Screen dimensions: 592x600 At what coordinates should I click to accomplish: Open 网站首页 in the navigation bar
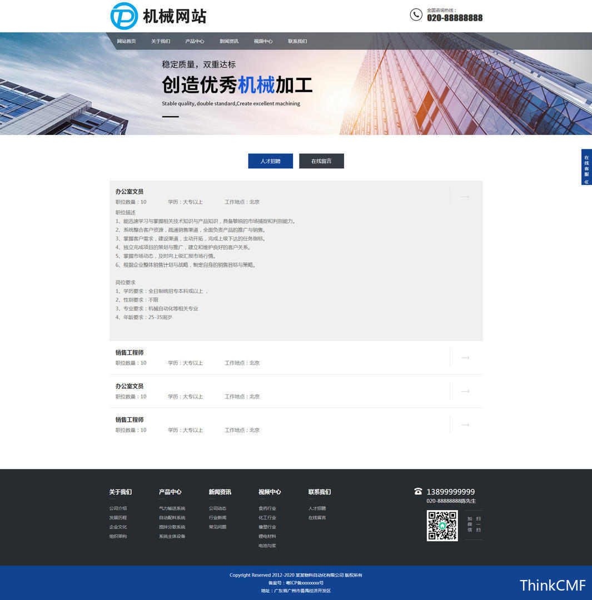(x=126, y=41)
